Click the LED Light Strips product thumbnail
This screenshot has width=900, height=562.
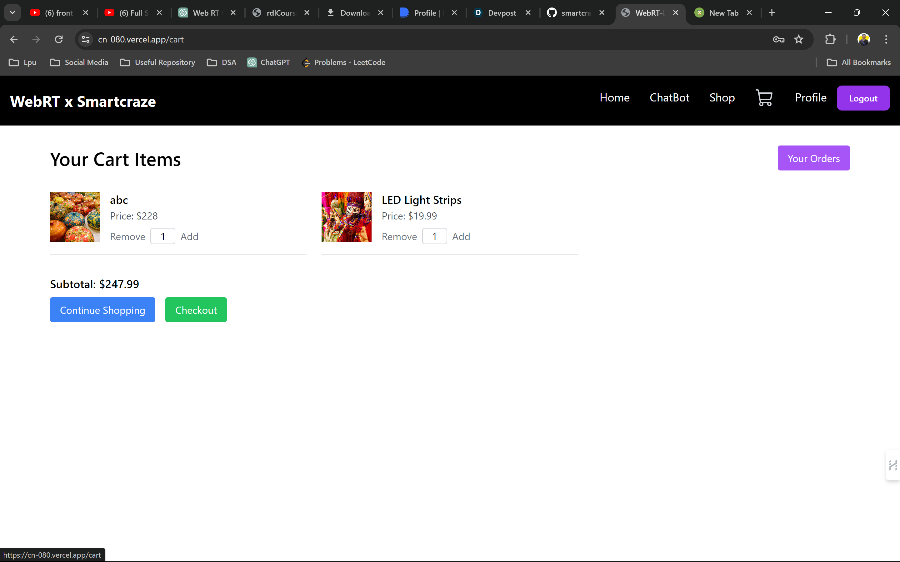tap(346, 217)
